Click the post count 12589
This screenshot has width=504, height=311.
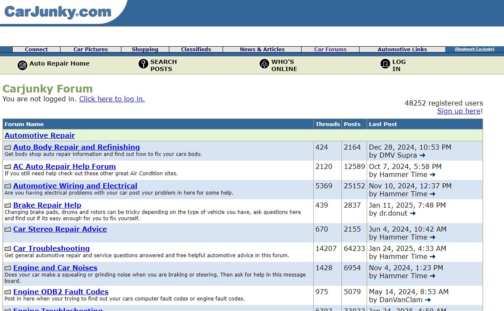[354, 166]
